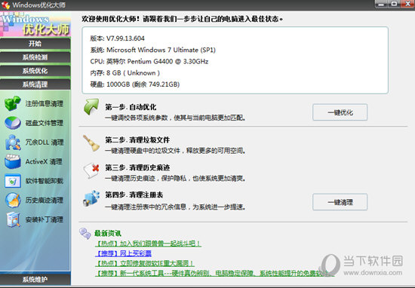The height and width of the screenshot is (288, 415).
Task: Click the green arrow auto-optimize icon
Action: point(91,107)
